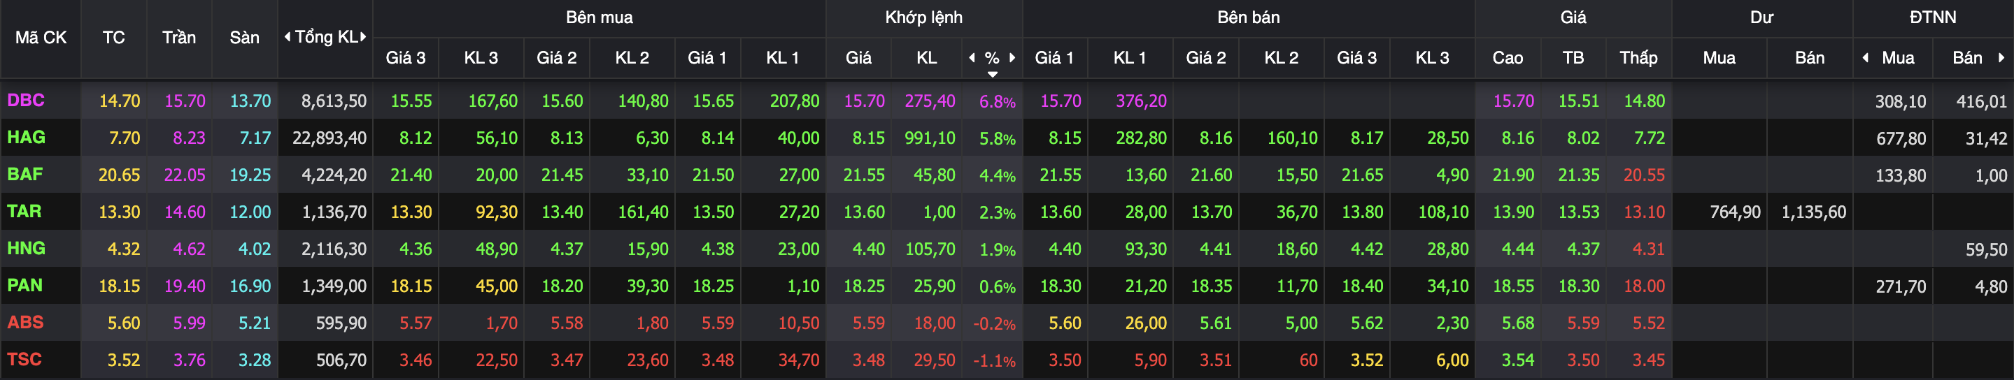2014x380 pixels.
Task: Click the Dư Mua column header
Action: pos(1719,58)
